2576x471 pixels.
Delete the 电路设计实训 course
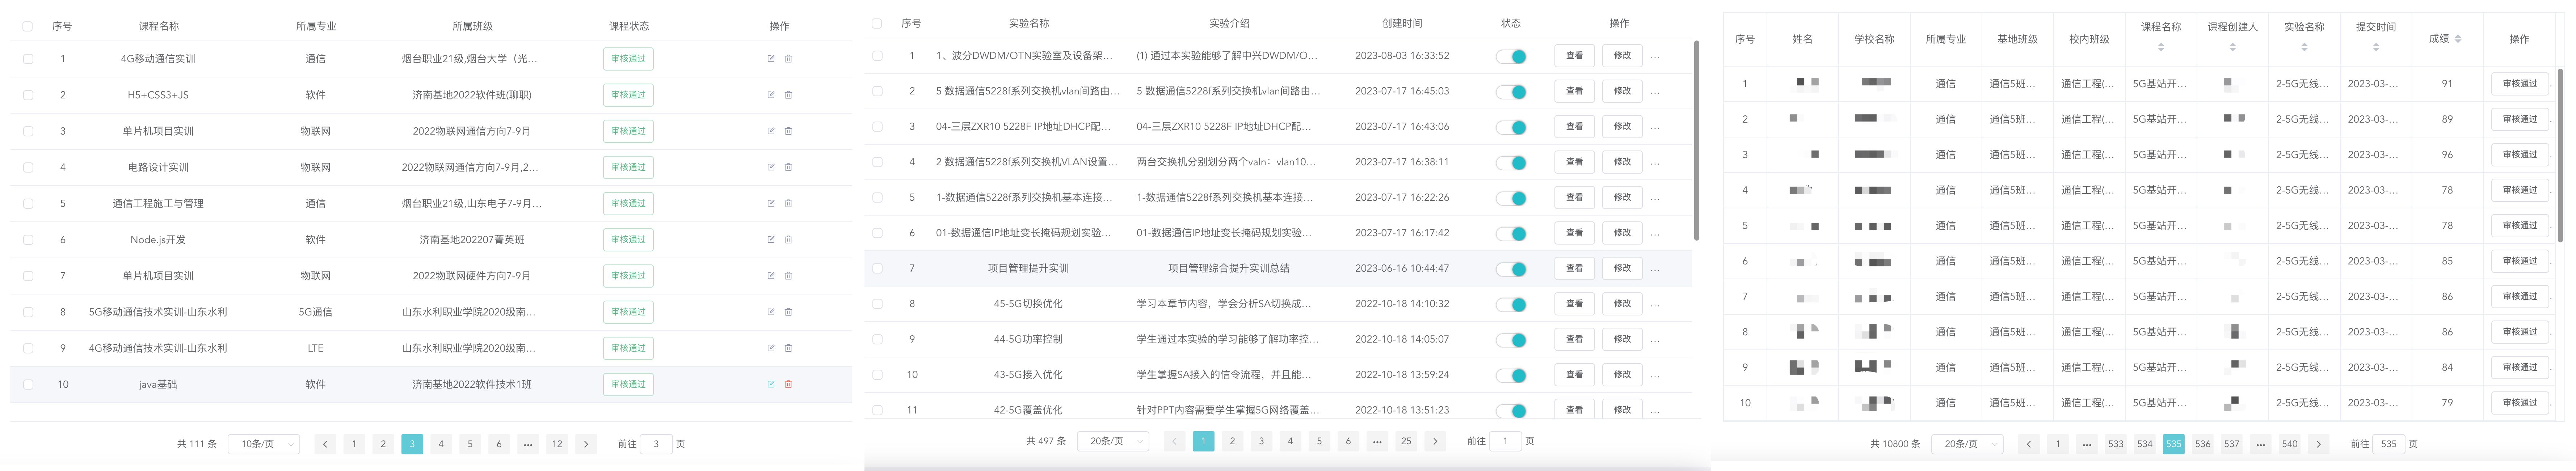tap(788, 167)
